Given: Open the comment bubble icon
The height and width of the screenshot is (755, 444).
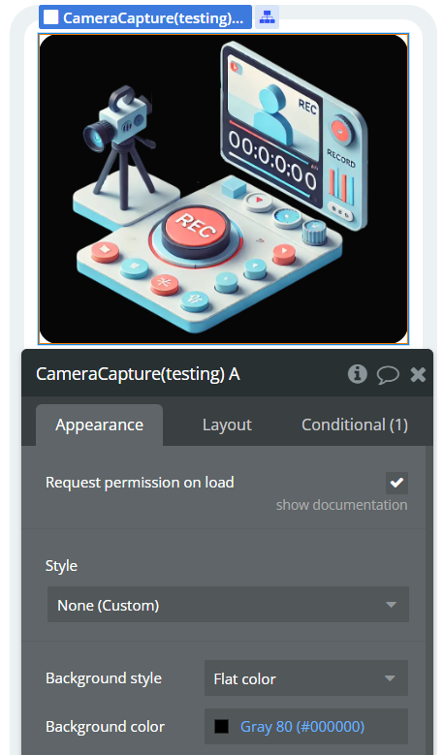Looking at the screenshot, I should [x=388, y=375].
